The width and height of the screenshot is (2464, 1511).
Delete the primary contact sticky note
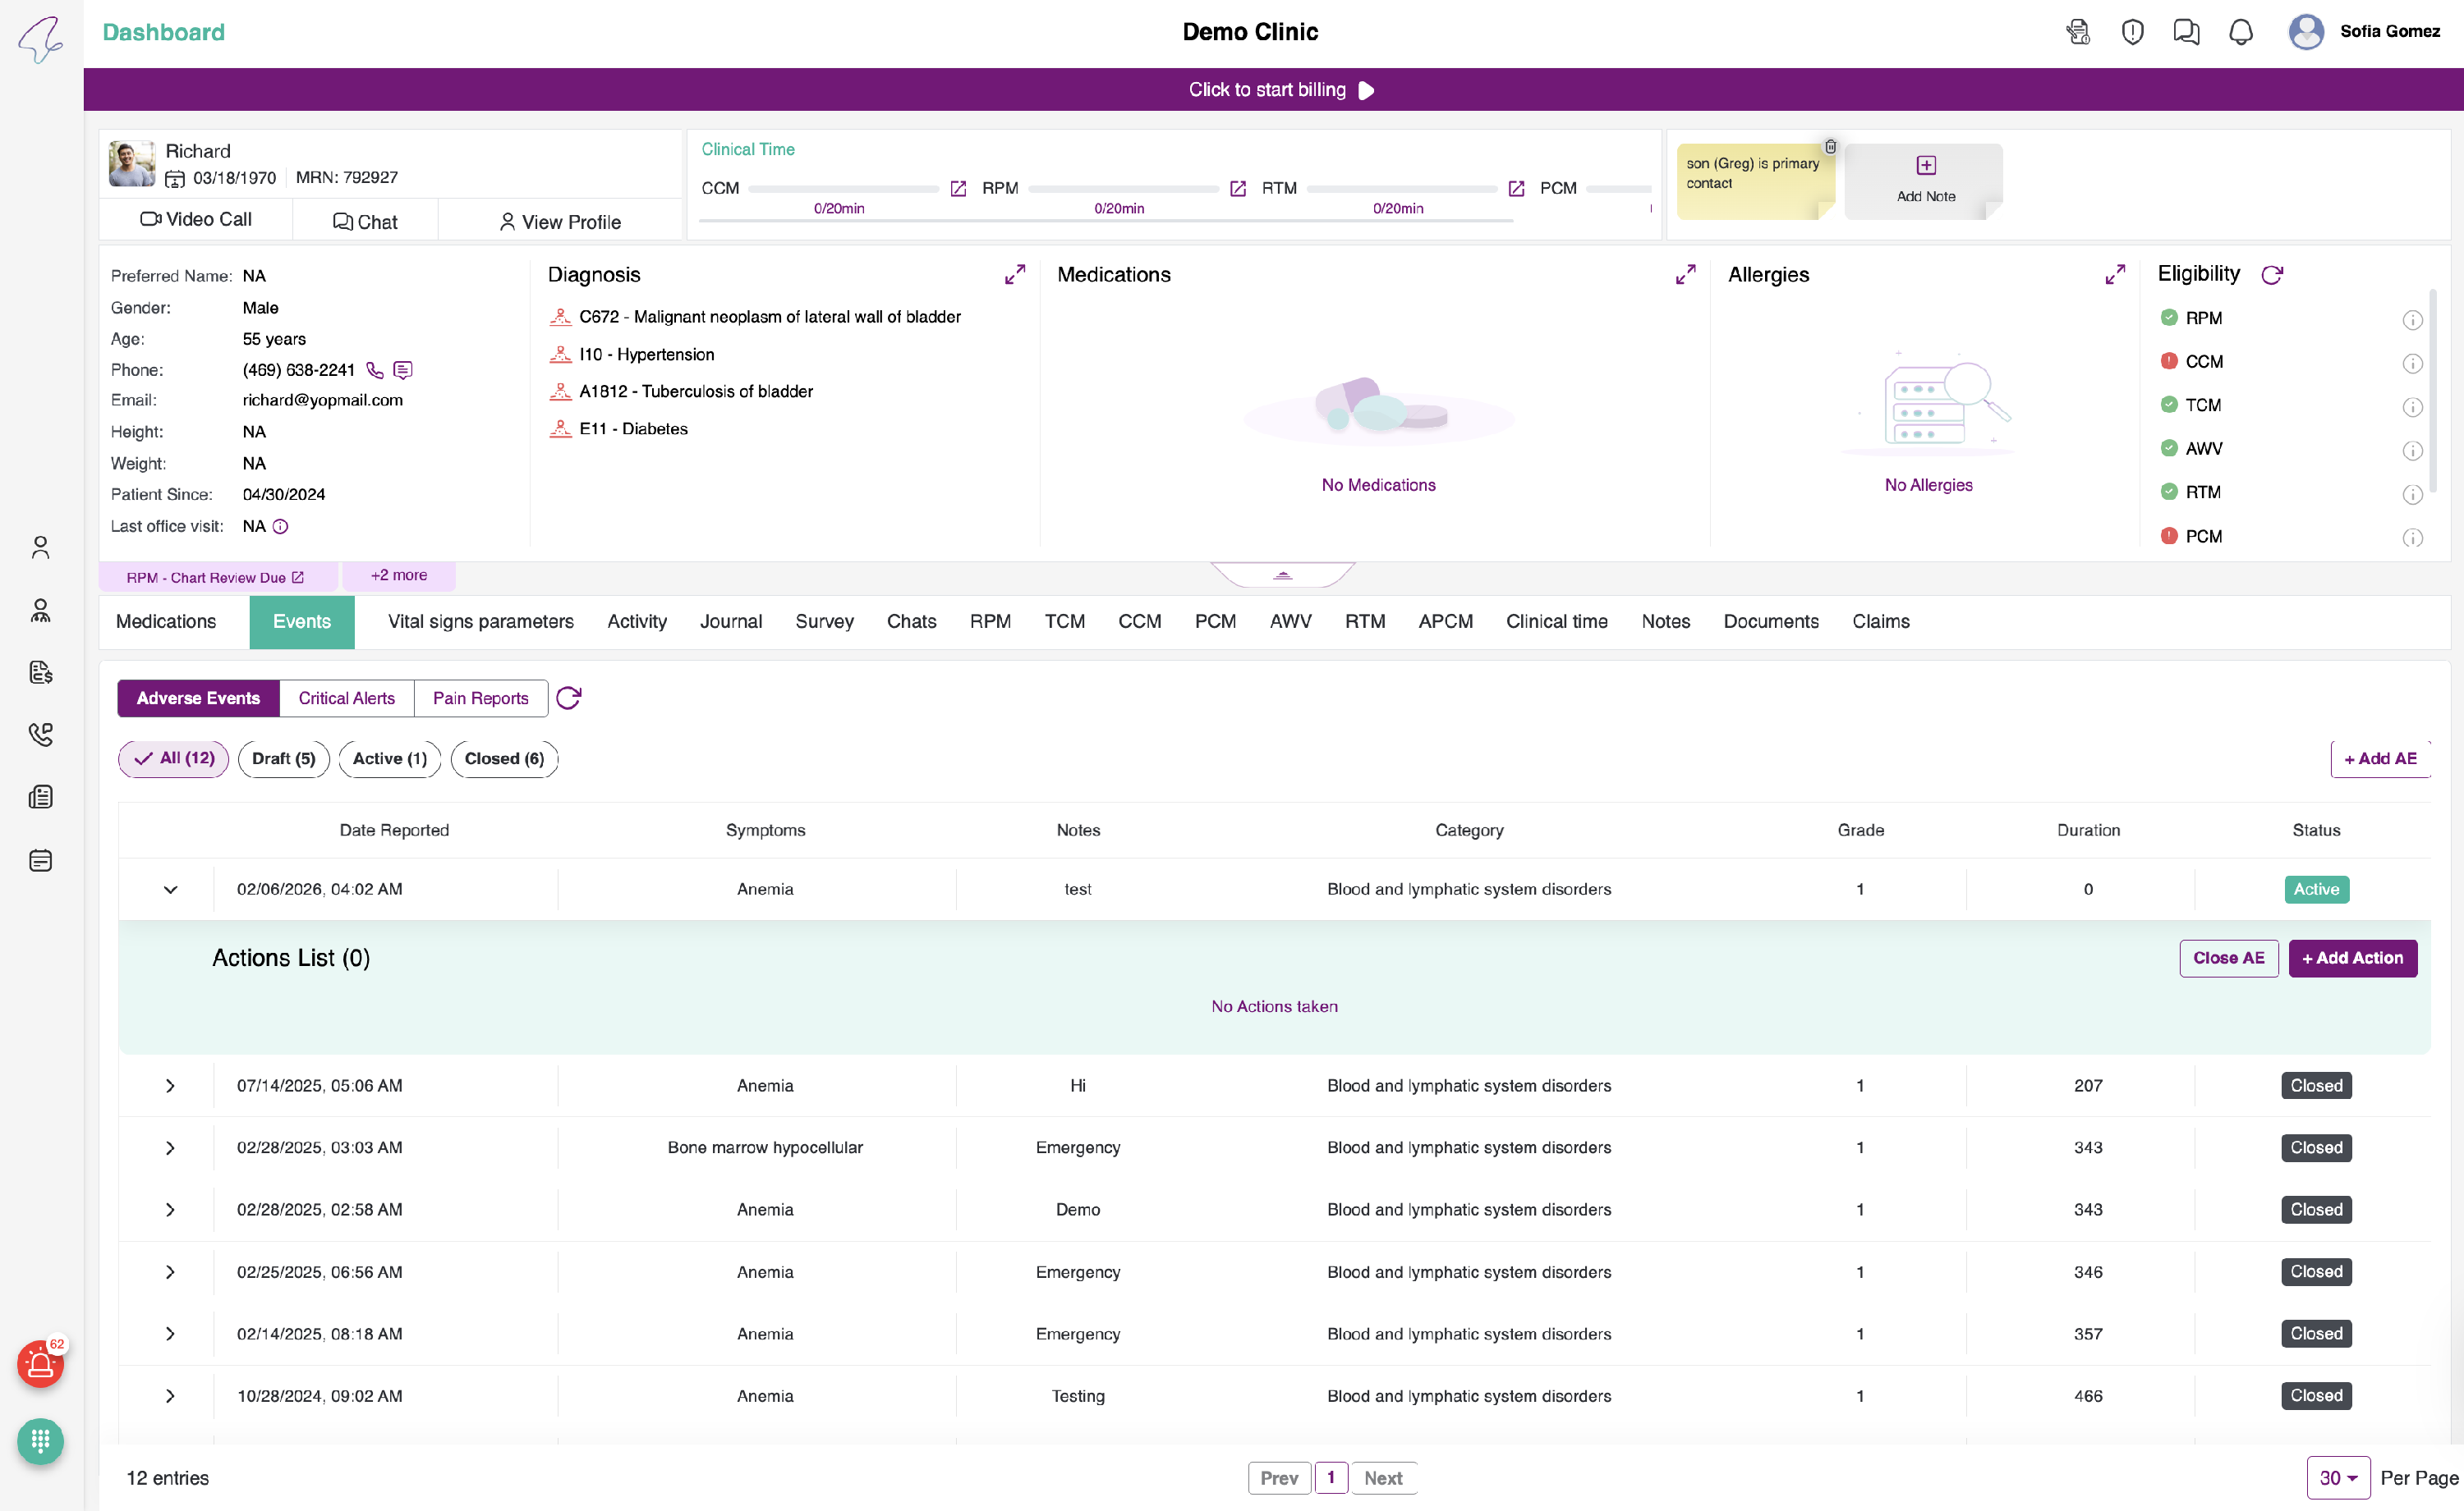(1830, 147)
